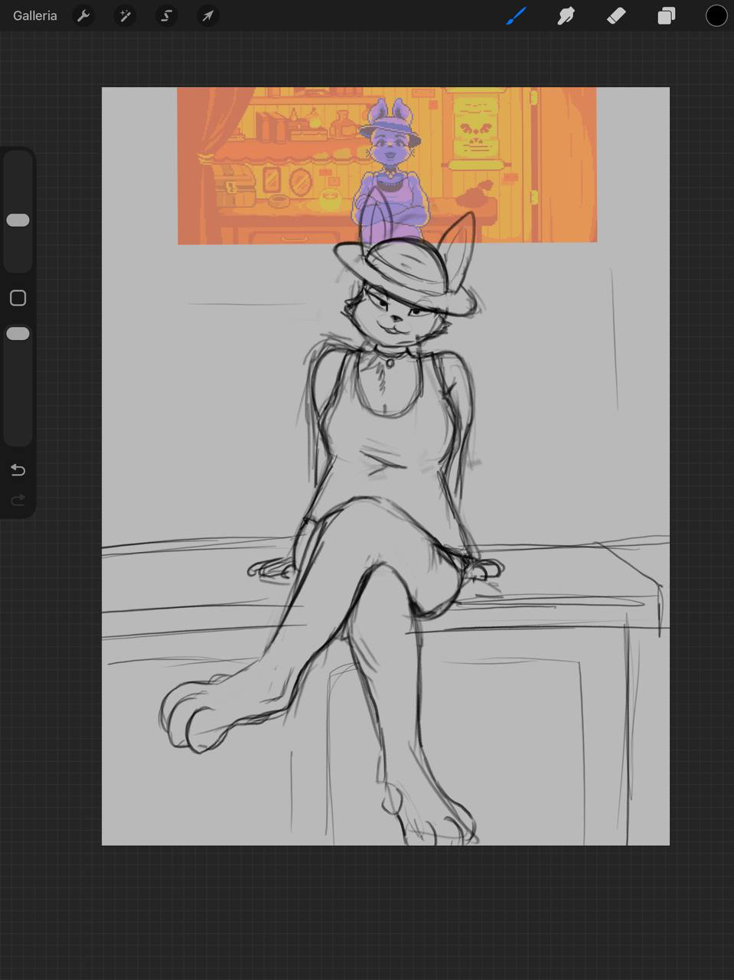734x980 pixels.
Task: Select the Eraser tool
Action: coord(616,15)
